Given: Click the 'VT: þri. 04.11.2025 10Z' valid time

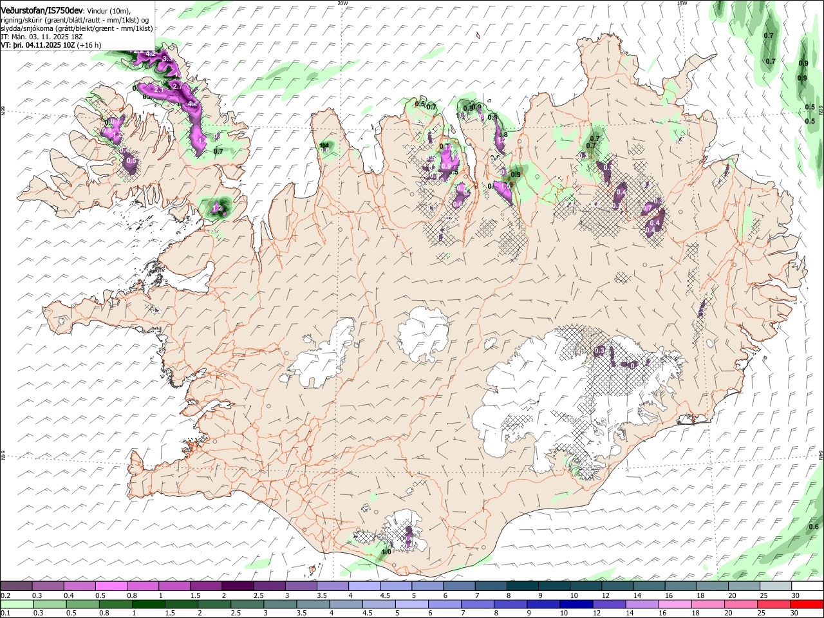Looking at the screenshot, I should (x=37, y=45).
